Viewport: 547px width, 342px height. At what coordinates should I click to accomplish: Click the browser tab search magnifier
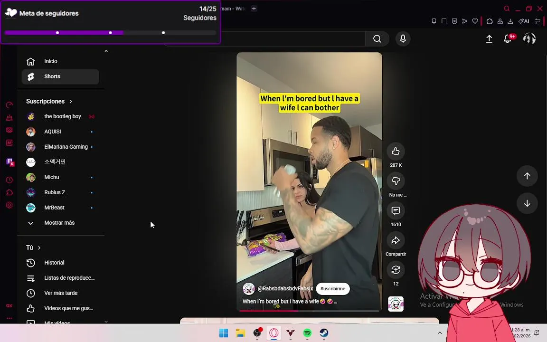coord(507,9)
